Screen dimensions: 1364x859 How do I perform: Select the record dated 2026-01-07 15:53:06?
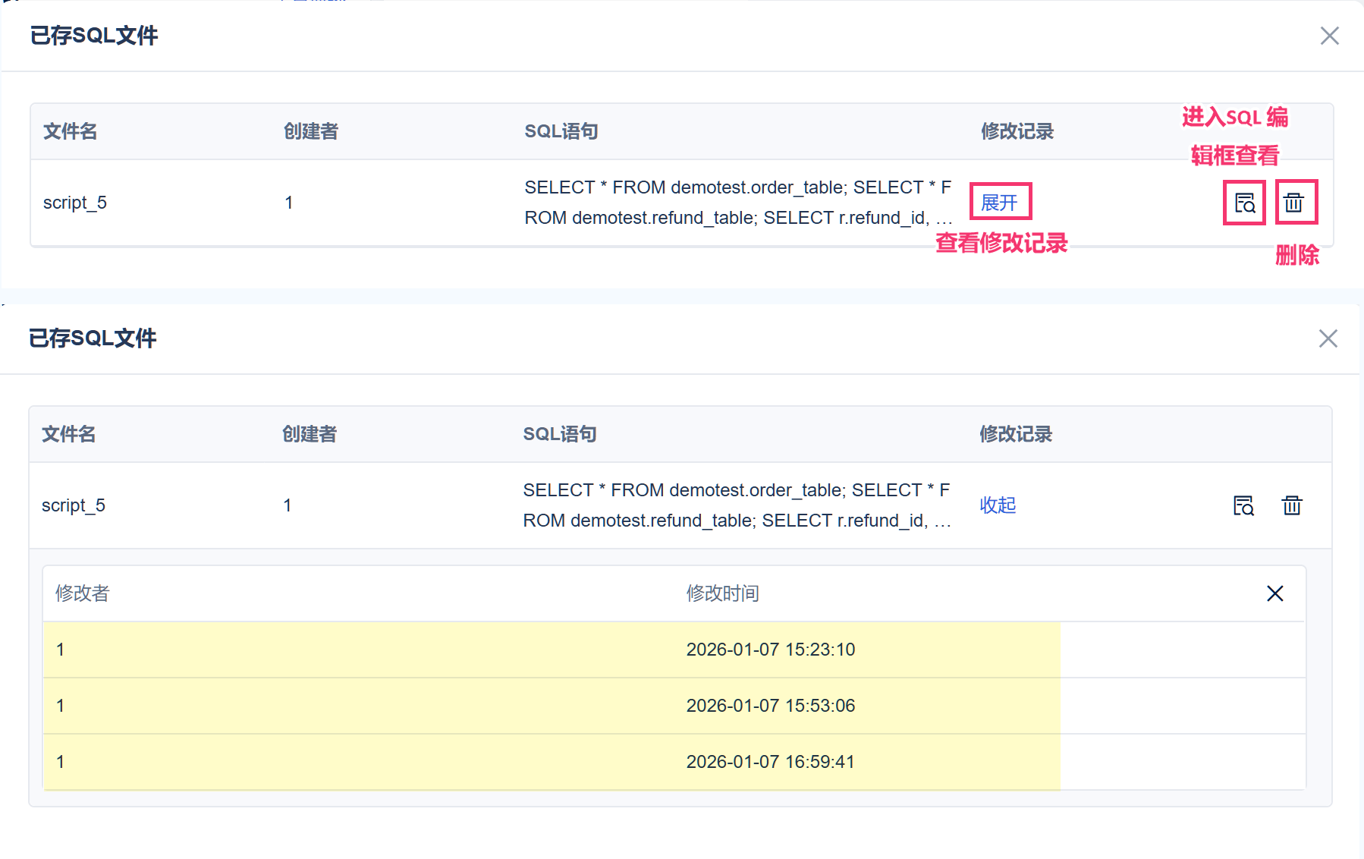770,706
